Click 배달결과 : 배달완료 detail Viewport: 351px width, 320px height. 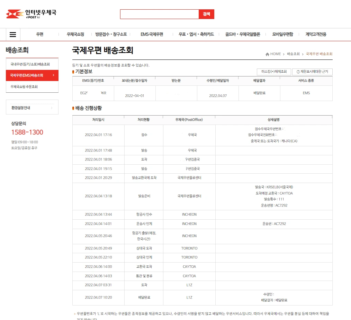pos(274,300)
